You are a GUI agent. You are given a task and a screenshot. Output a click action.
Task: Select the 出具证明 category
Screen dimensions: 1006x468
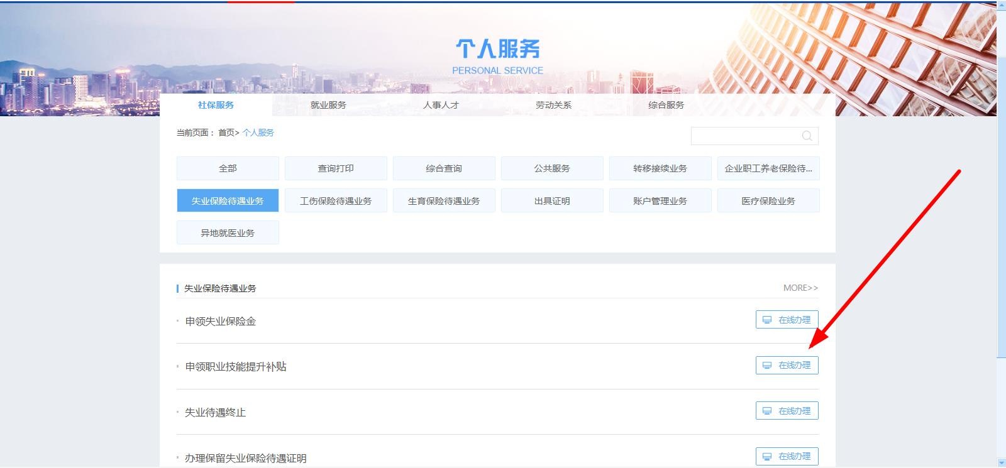(552, 201)
